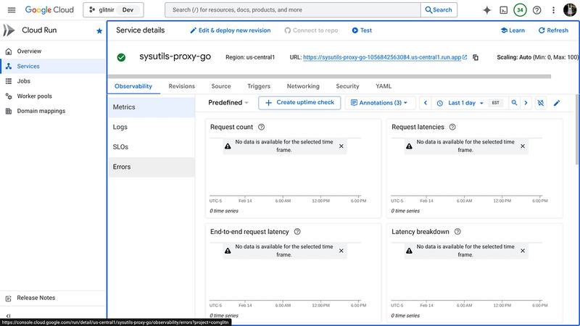The height and width of the screenshot is (326, 580).
Task: Open the help question mark icon
Action: coord(536,10)
